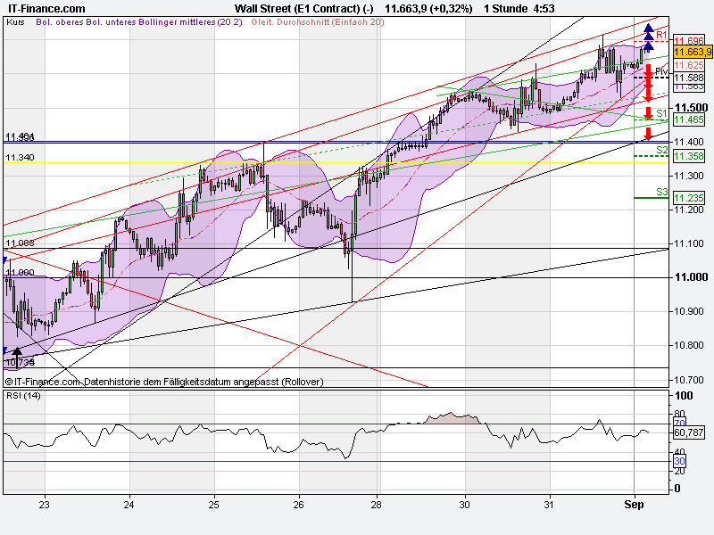Switch to the Kurs tab

(15, 27)
